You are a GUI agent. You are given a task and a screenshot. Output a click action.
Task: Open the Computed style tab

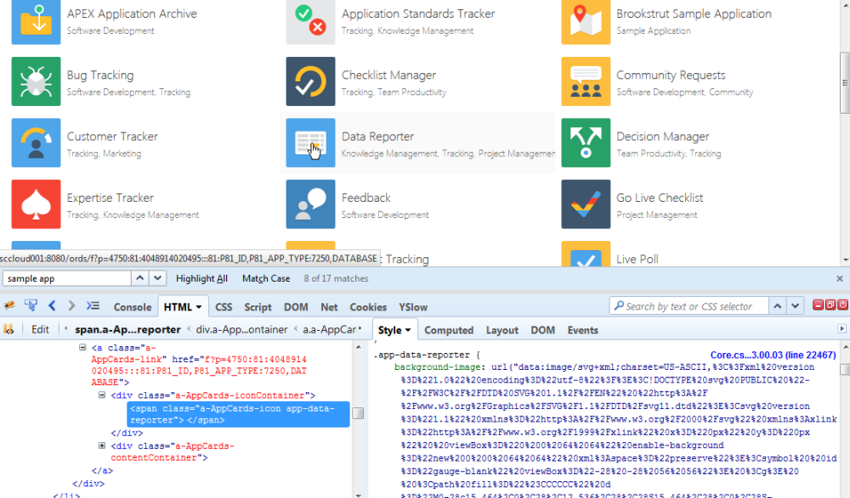449,330
